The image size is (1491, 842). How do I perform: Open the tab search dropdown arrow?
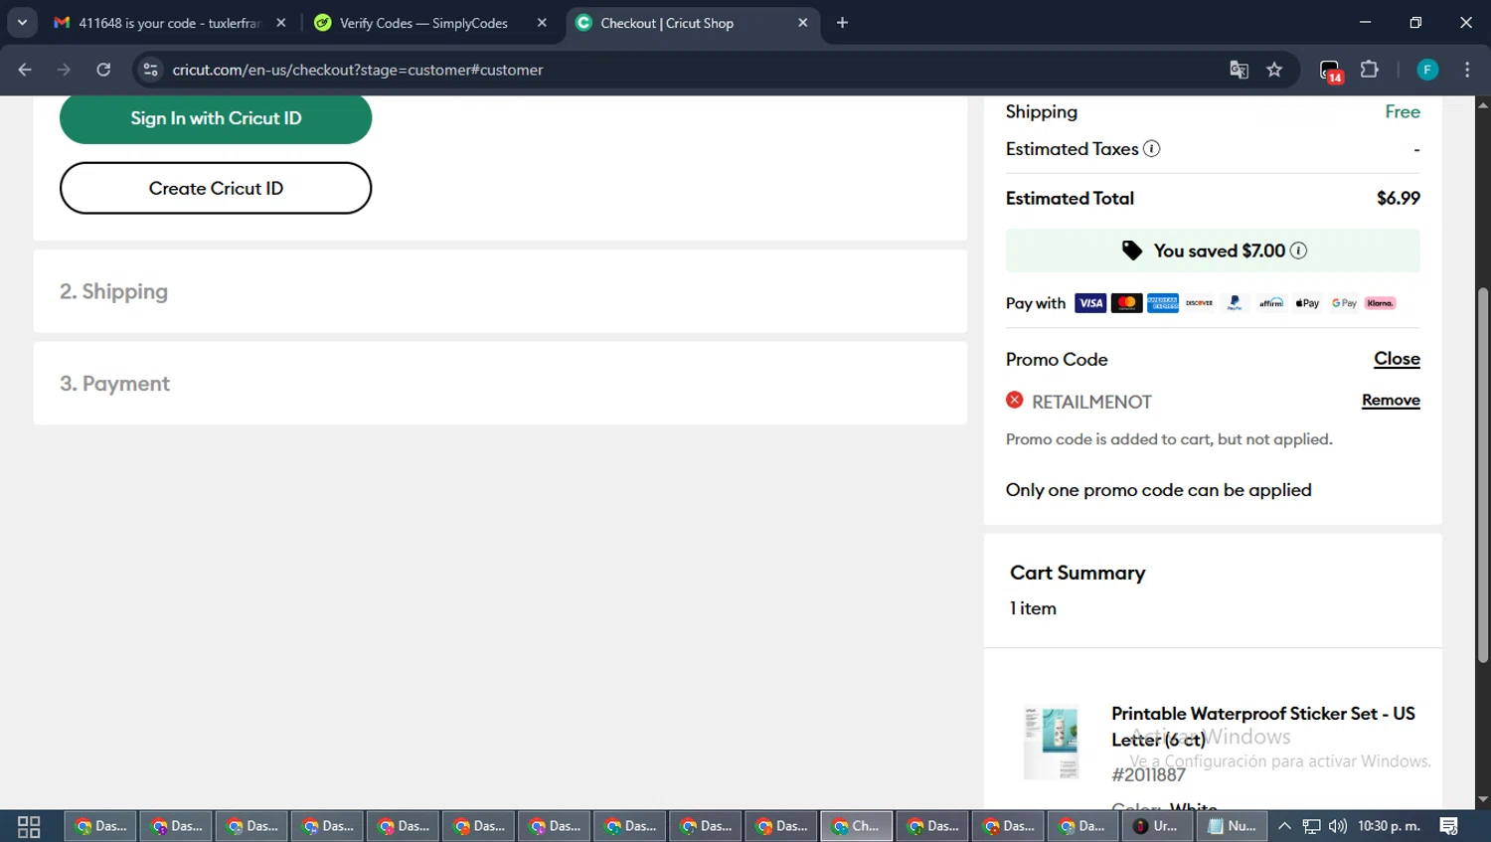click(x=22, y=23)
